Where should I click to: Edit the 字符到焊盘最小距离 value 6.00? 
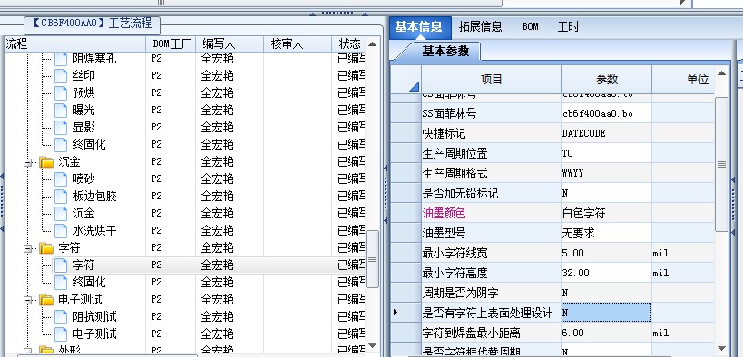pyautogui.click(x=606, y=333)
